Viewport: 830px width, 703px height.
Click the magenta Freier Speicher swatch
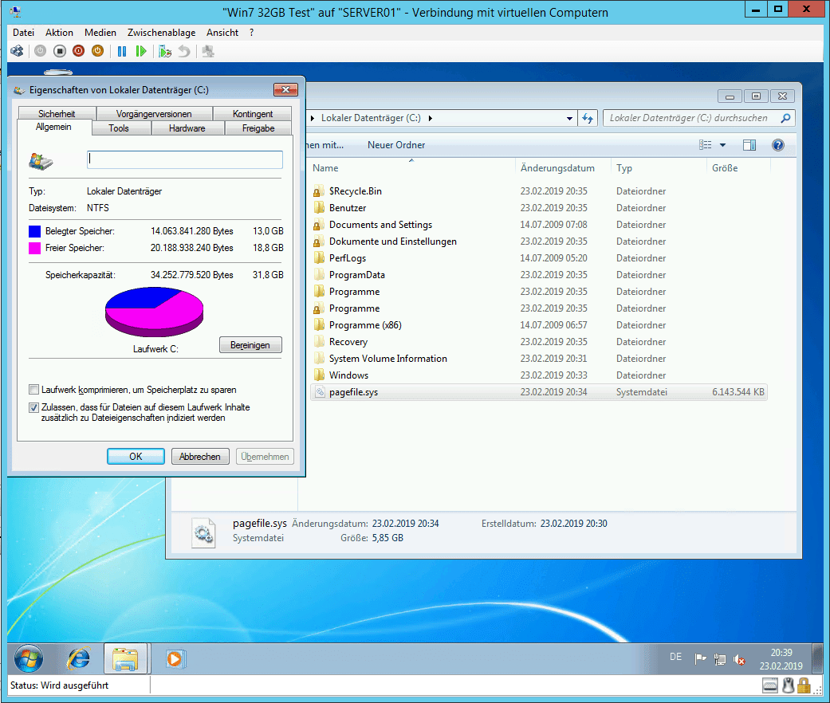point(34,248)
